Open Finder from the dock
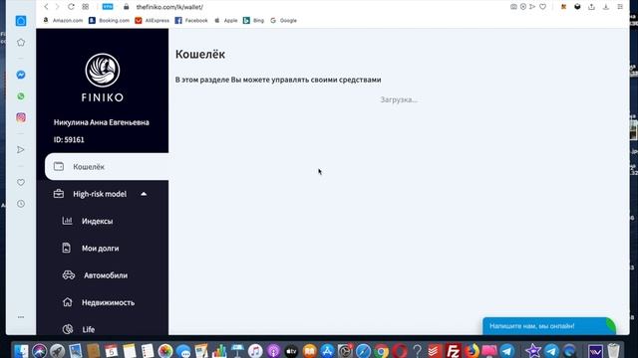The image size is (638, 358). pos(21,351)
